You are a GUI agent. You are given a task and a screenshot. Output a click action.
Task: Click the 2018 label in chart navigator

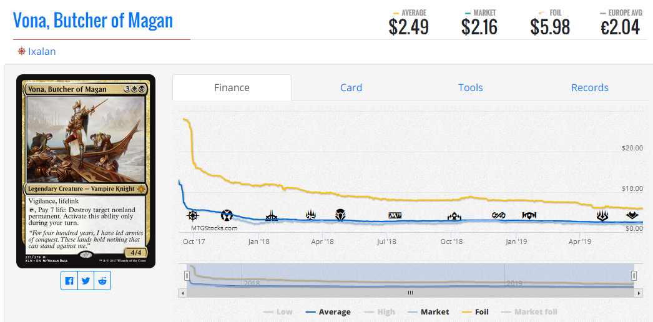[252, 283]
